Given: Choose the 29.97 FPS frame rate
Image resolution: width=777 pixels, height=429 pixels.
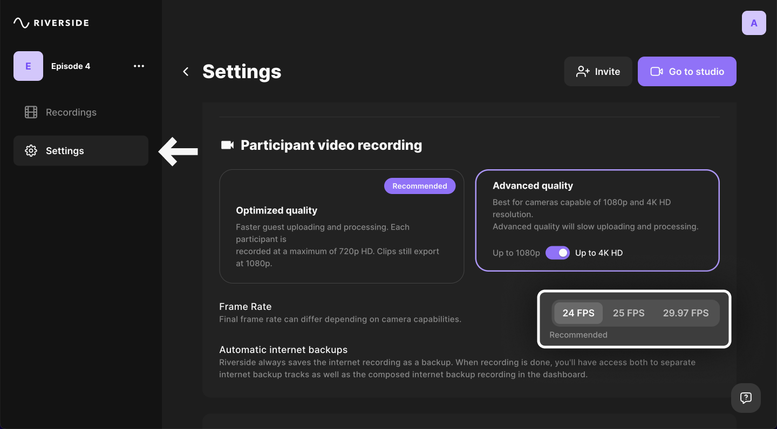Looking at the screenshot, I should (686, 313).
